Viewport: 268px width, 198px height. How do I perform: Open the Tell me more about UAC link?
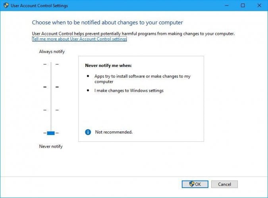pos(79,39)
